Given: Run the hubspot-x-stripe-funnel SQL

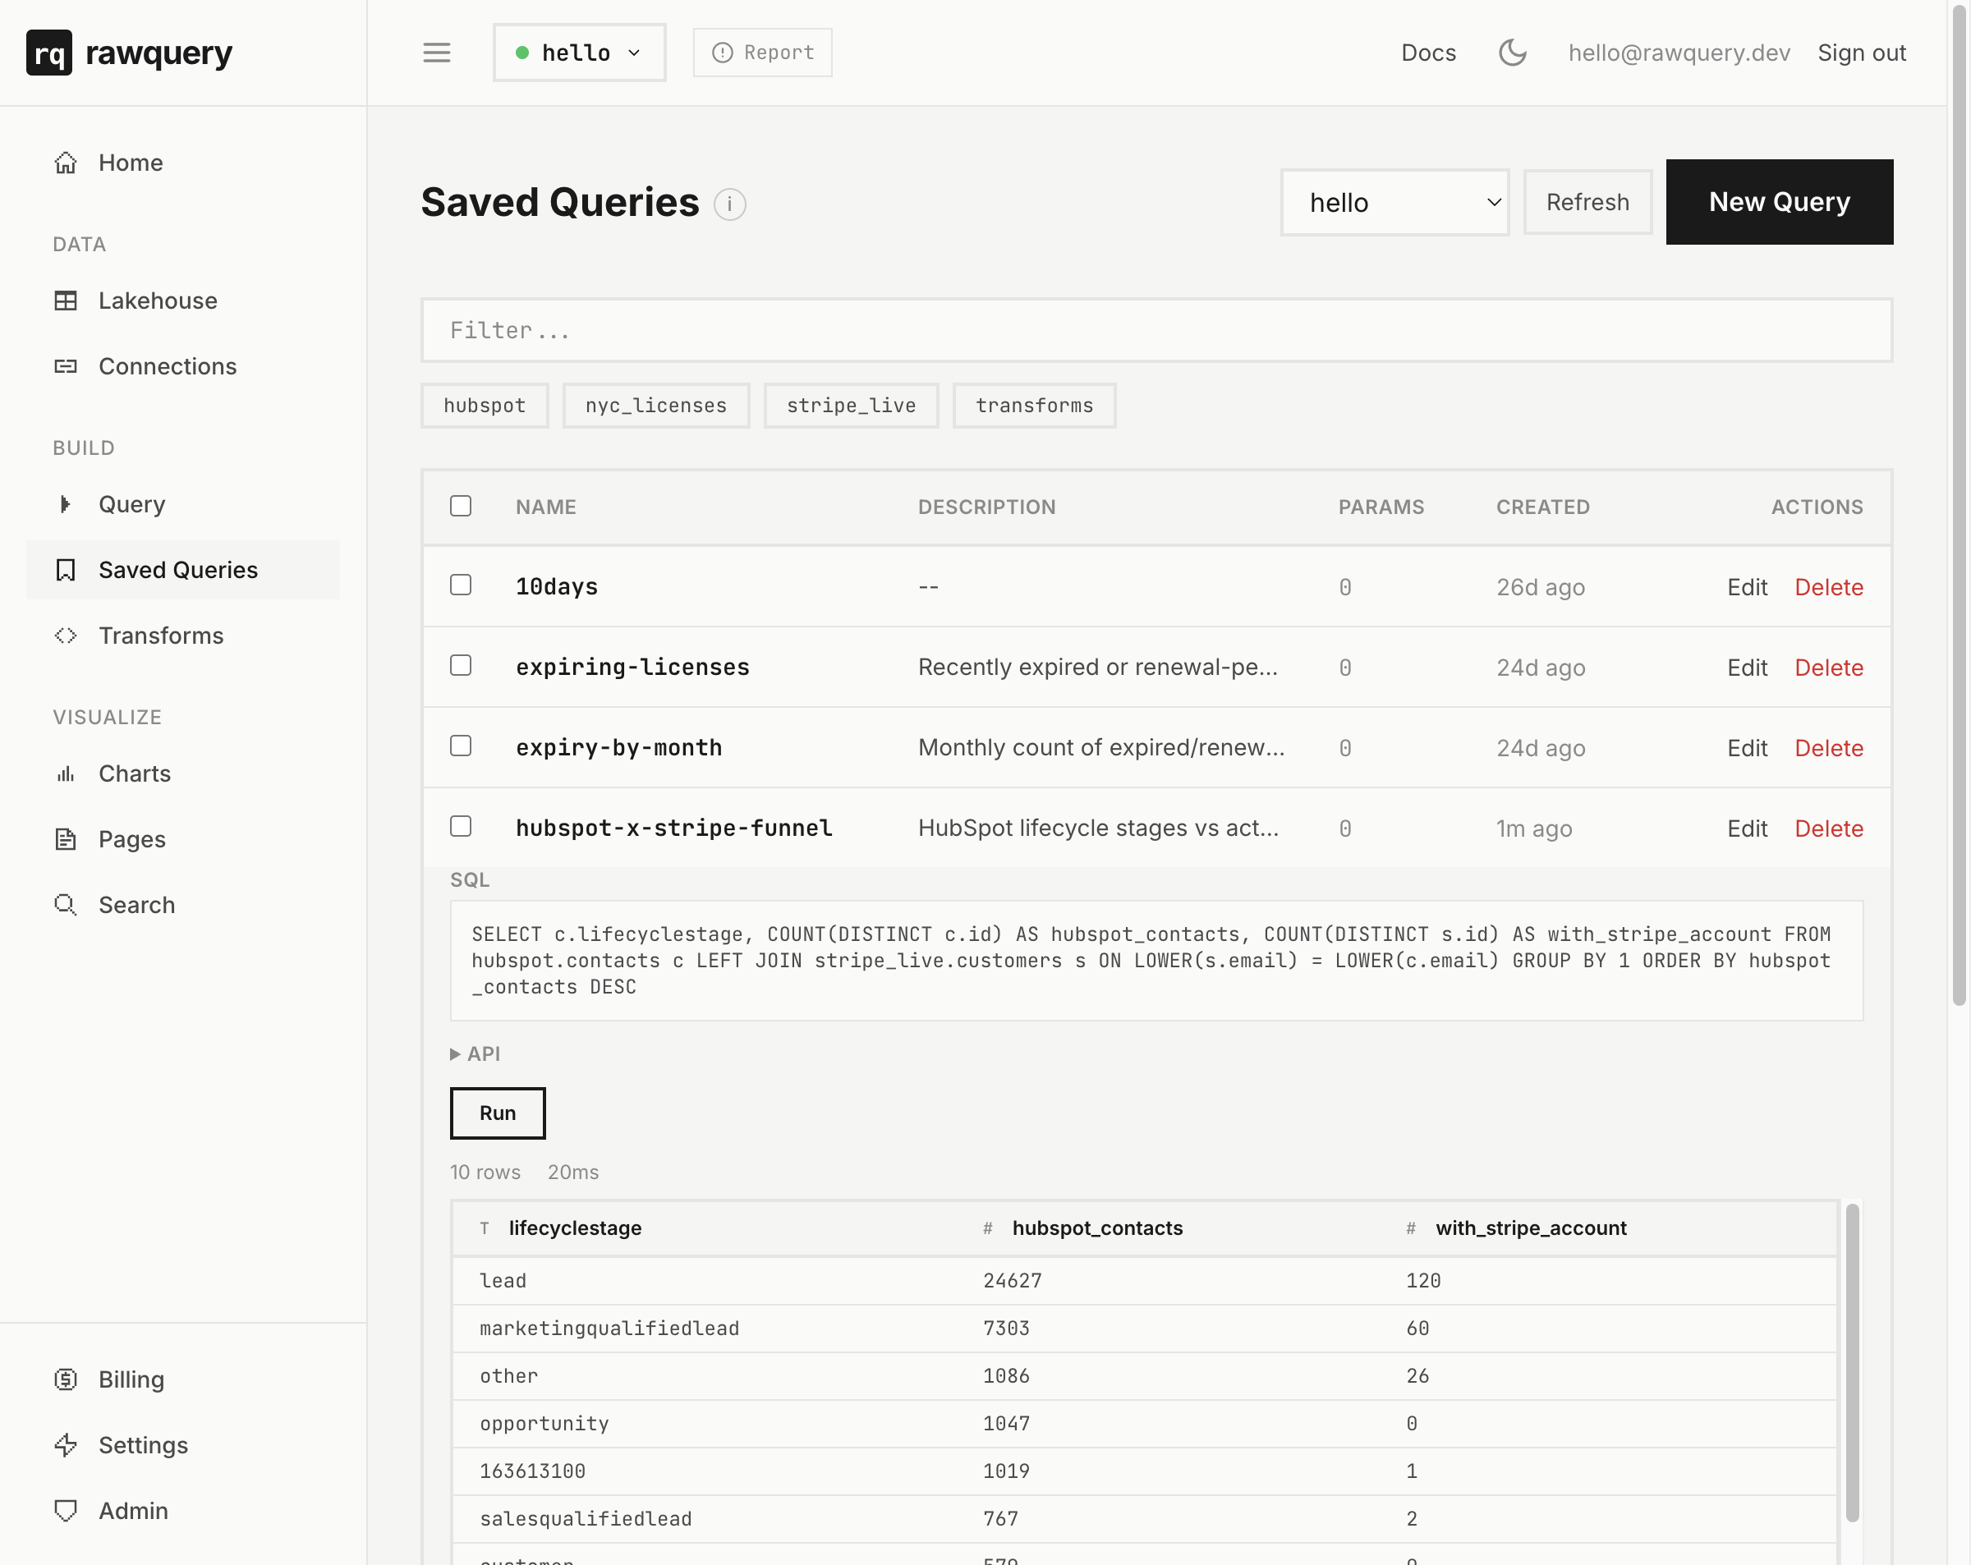Looking at the screenshot, I should pyautogui.click(x=496, y=1113).
